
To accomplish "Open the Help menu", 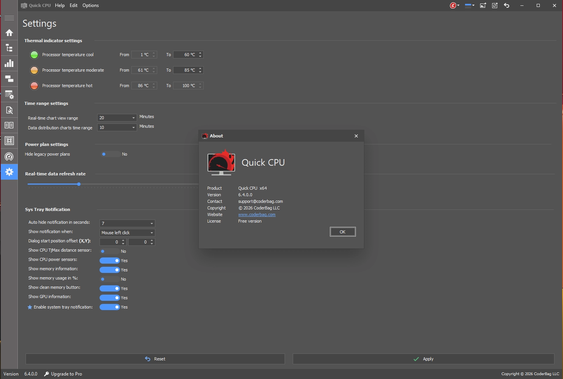I will click(x=60, y=5).
